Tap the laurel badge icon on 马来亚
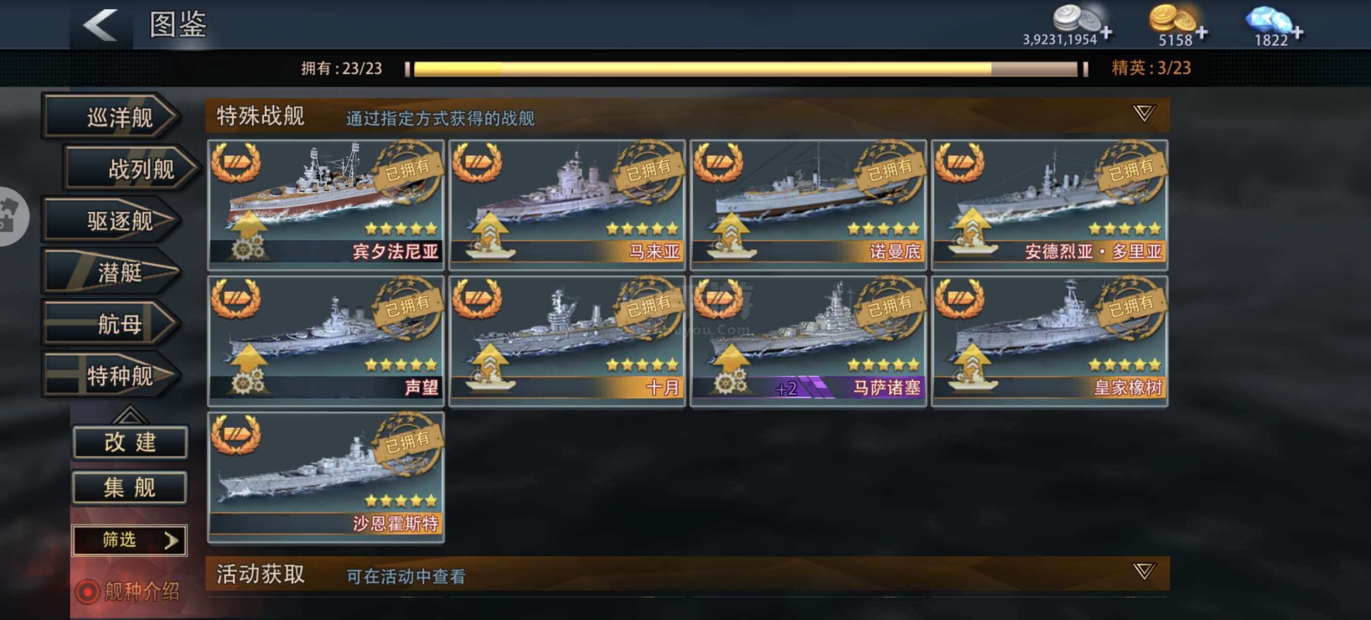The height and width of the screenshot is (620, 1371). 477,162
